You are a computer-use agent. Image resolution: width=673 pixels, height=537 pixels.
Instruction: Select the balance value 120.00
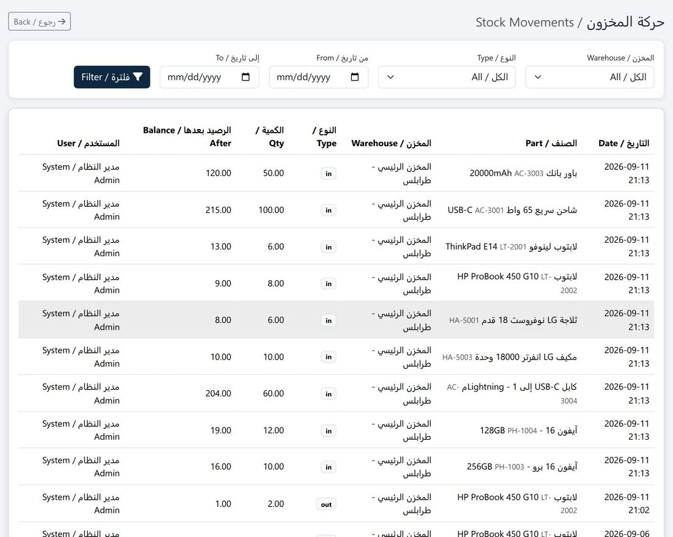tap(218, 173)
